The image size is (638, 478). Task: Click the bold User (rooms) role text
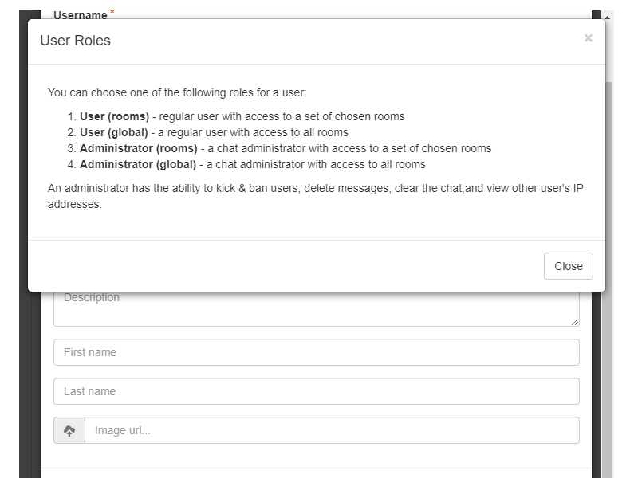tap(114, 116)
